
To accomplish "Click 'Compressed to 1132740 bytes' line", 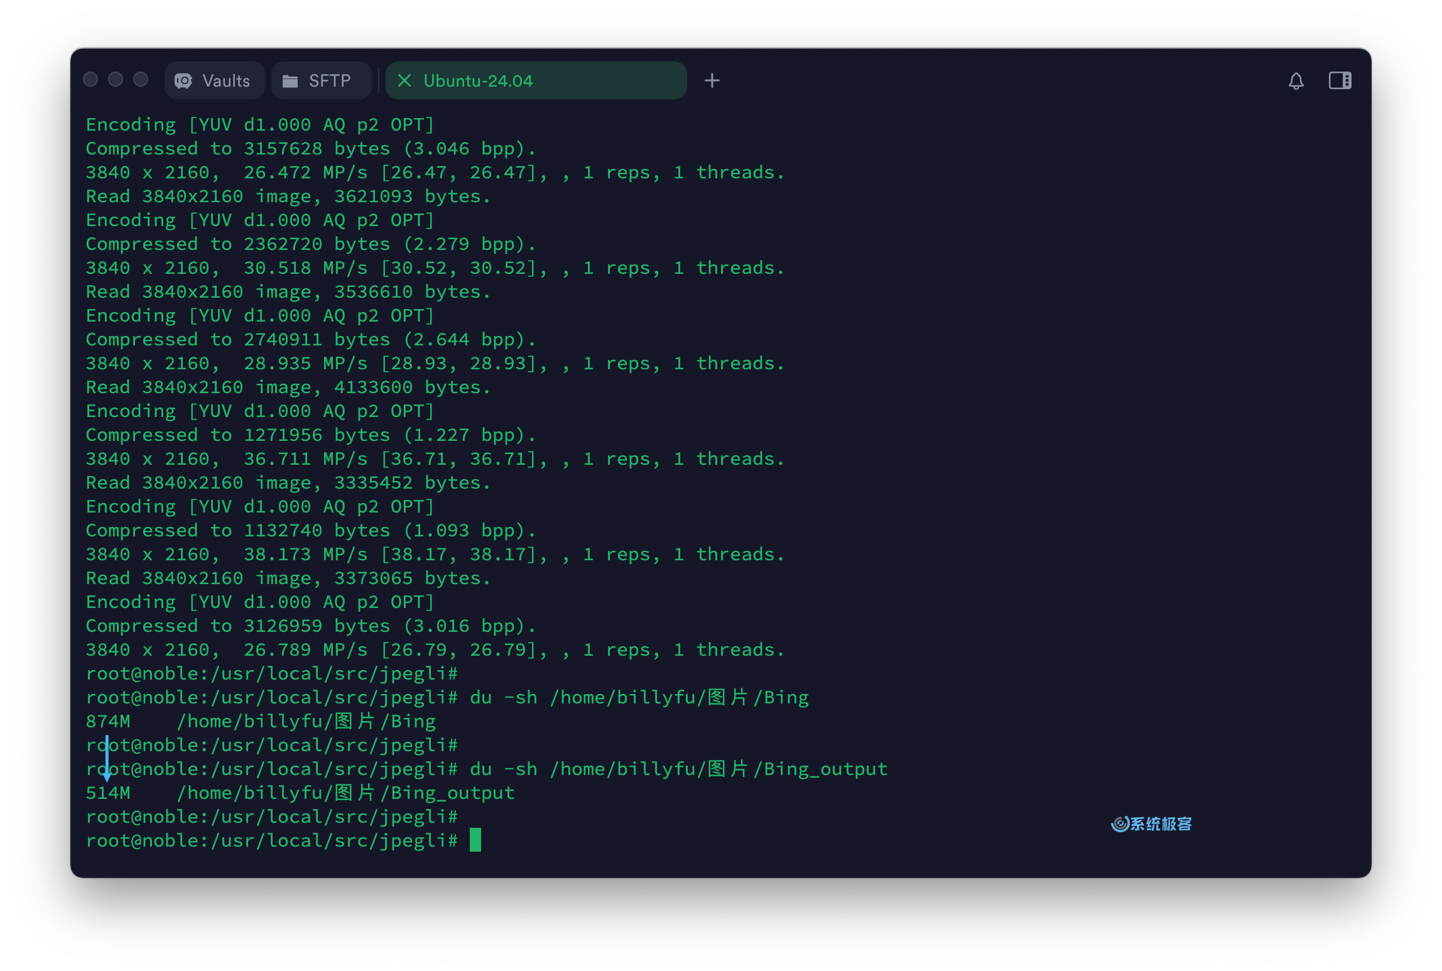I will 310,531.
